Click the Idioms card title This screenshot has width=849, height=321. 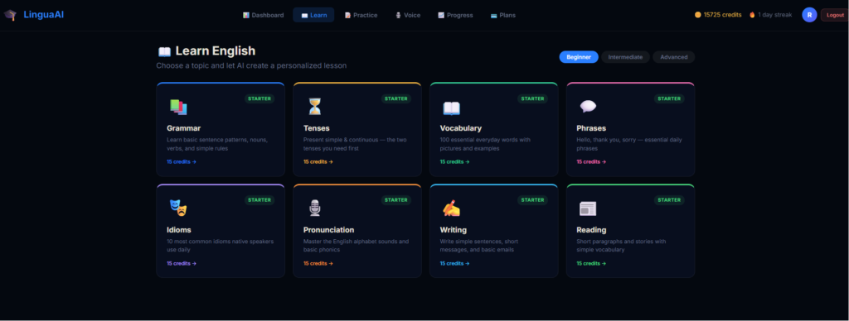[x=179, y=230]
